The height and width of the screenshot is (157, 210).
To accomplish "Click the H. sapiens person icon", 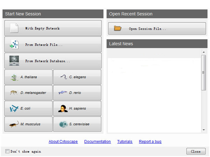I will [63, 108].
